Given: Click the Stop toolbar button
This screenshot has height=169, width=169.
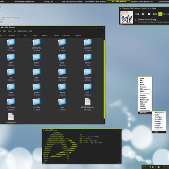Looking at the screenshot, I should point(35,35).
